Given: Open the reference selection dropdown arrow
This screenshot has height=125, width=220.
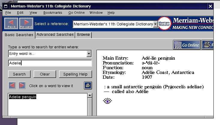Looking at the screenshot, I should (x=155, y=24).
